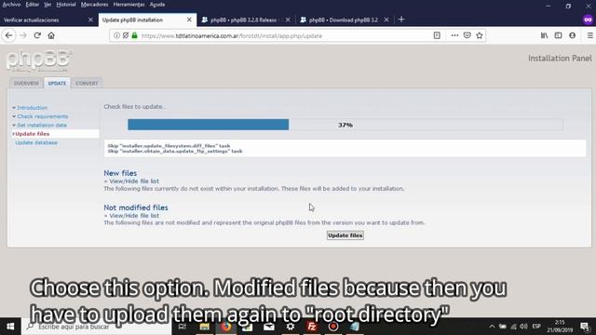The height and width of the screenshot is (335, 596).
Task: Bookmark this page with the star
Action: tap(480, 35)
